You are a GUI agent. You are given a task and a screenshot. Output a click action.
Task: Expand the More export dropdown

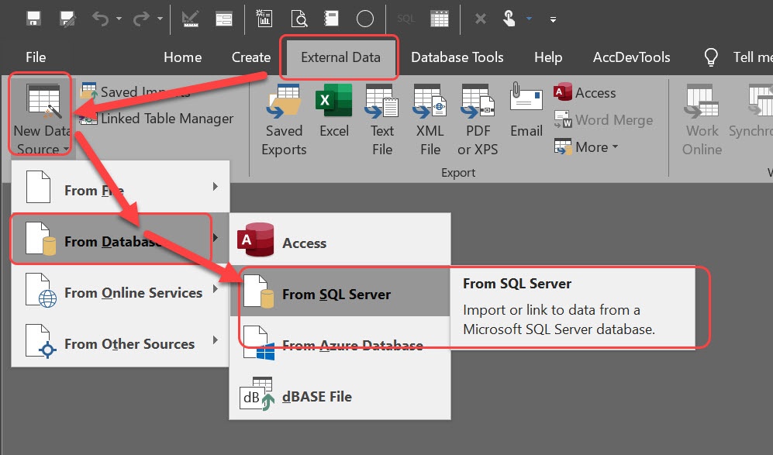point(586,147)
